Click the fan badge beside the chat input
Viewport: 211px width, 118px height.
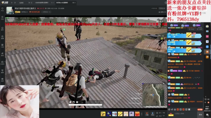pos(171,114)
